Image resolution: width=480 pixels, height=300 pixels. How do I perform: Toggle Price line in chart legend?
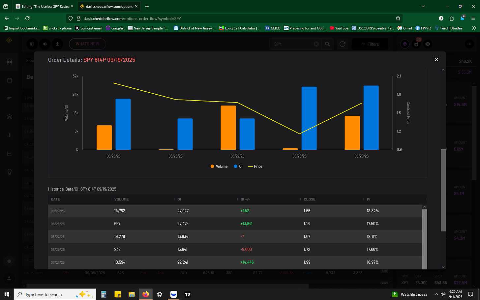click(255, 166)
